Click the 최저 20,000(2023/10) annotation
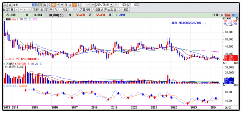242x113 pixels. [186, 23]
